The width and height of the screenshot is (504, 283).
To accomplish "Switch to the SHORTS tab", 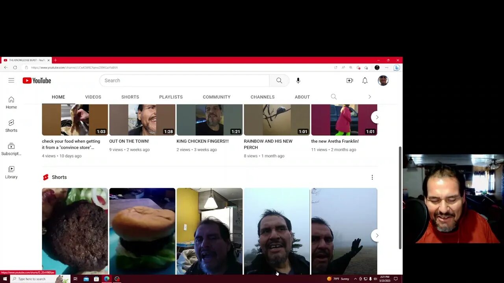I will tap(130, 97).
